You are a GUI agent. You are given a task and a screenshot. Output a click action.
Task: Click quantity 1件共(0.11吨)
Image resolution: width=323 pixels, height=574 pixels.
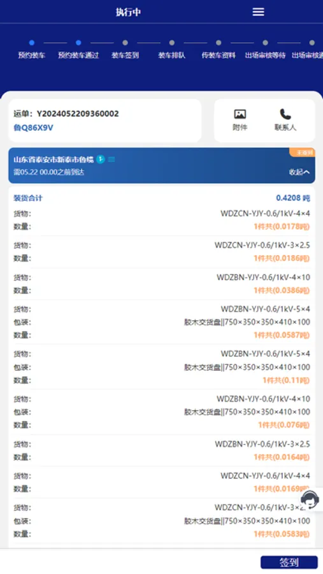coord(286,380)
